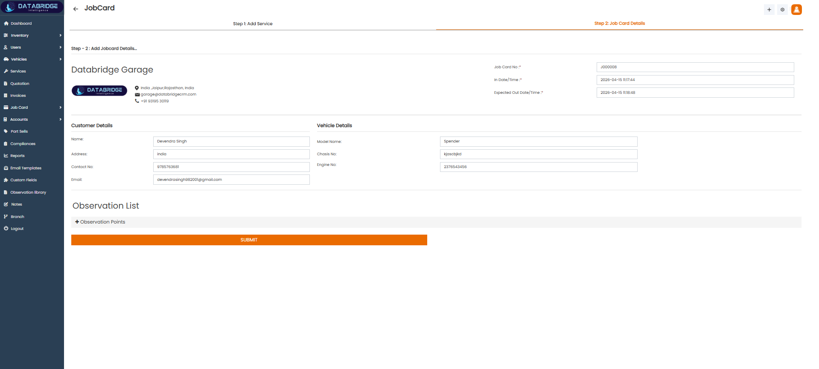
Task: Click the Branch icon in sidebar
Action: tap(6, 217)
